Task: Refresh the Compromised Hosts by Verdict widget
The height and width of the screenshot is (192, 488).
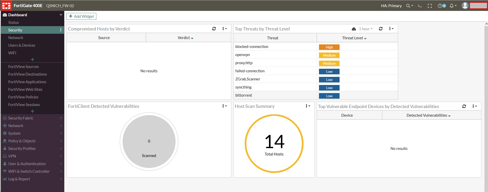Action: (214, 29)
